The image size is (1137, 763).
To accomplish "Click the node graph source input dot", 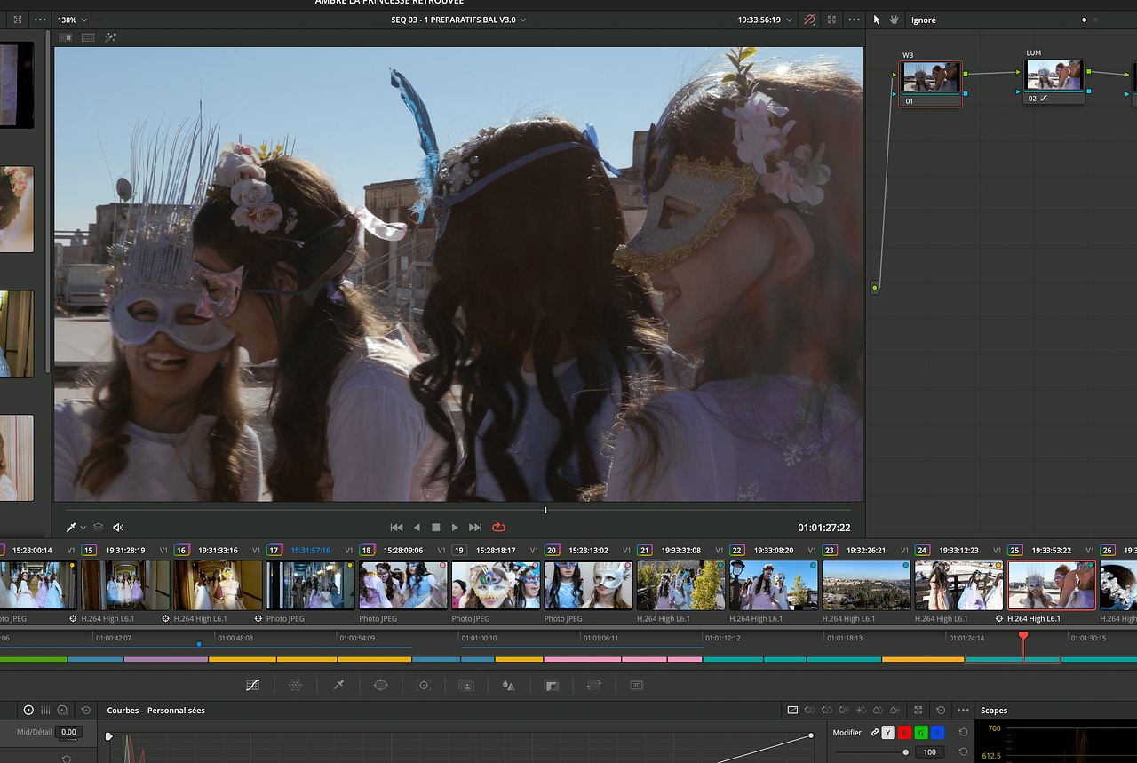I will tap(875, 288).
